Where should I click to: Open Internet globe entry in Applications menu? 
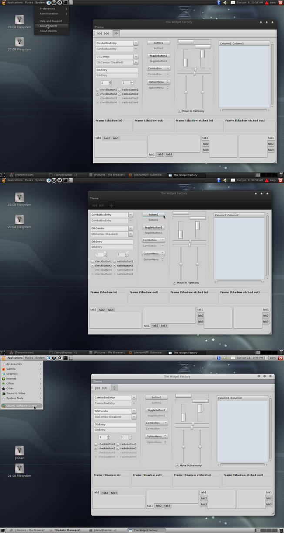click(22, 378)
